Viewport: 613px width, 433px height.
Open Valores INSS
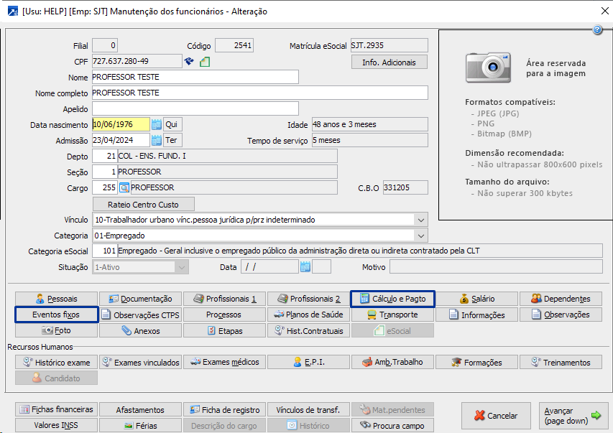(x=56, y=425)
